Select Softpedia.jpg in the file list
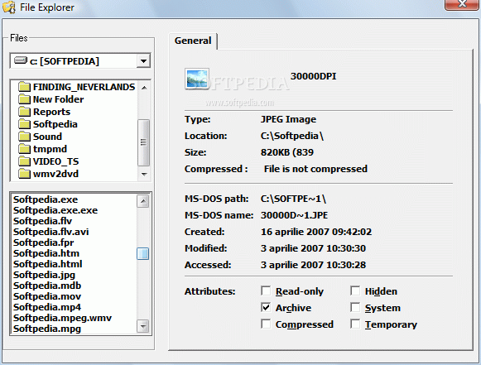Image resolution: width=481 pixels, height=365 pixels. (x=44, y=275)
